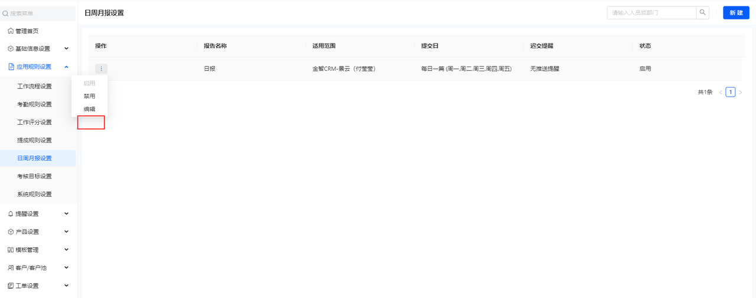
Task: Click the template icon beside 模板管理
Action: click(11, 250)
